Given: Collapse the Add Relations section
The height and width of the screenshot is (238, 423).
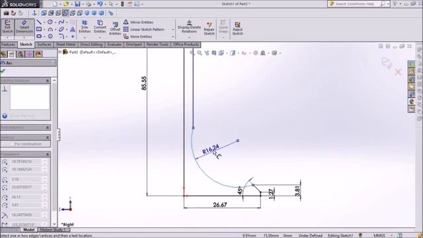Looking at the screenshot, I should tap(48, 128).
